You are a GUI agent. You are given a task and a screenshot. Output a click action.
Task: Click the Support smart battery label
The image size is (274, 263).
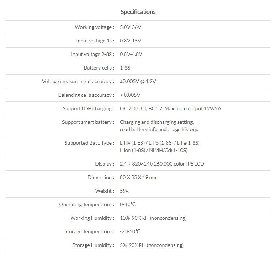coord(88,122)
